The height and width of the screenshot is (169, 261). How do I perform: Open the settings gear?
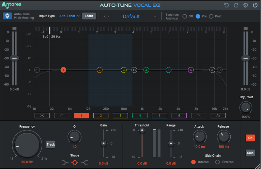tap(246, 5)
